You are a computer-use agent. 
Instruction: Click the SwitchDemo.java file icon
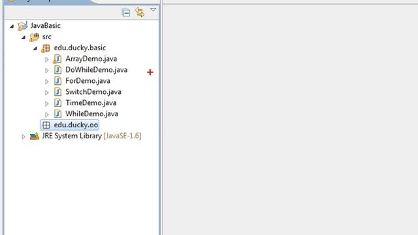click(x=57, y=91)
